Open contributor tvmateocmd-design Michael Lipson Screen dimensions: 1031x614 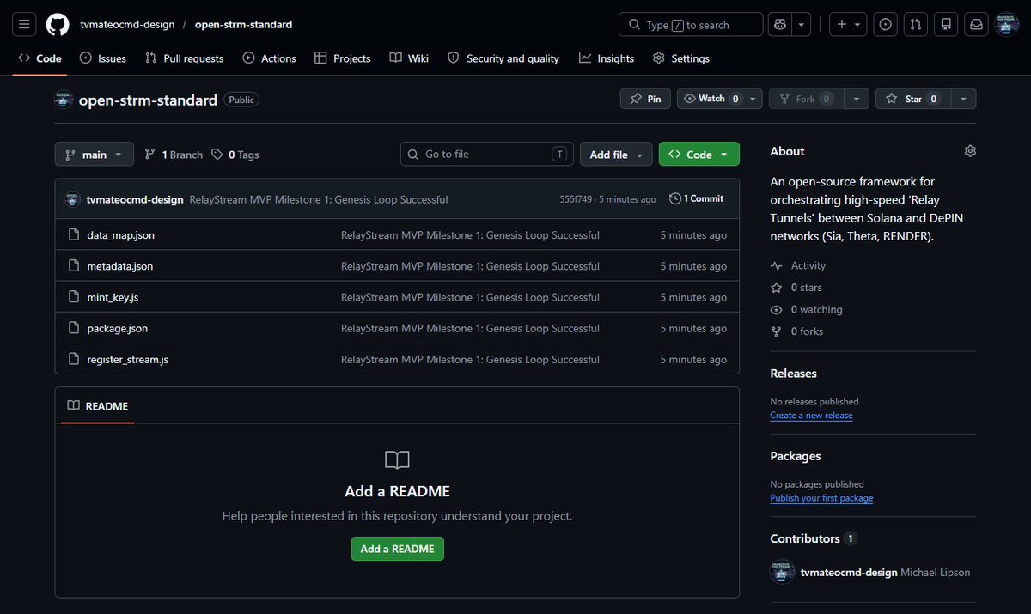[870, 573]
